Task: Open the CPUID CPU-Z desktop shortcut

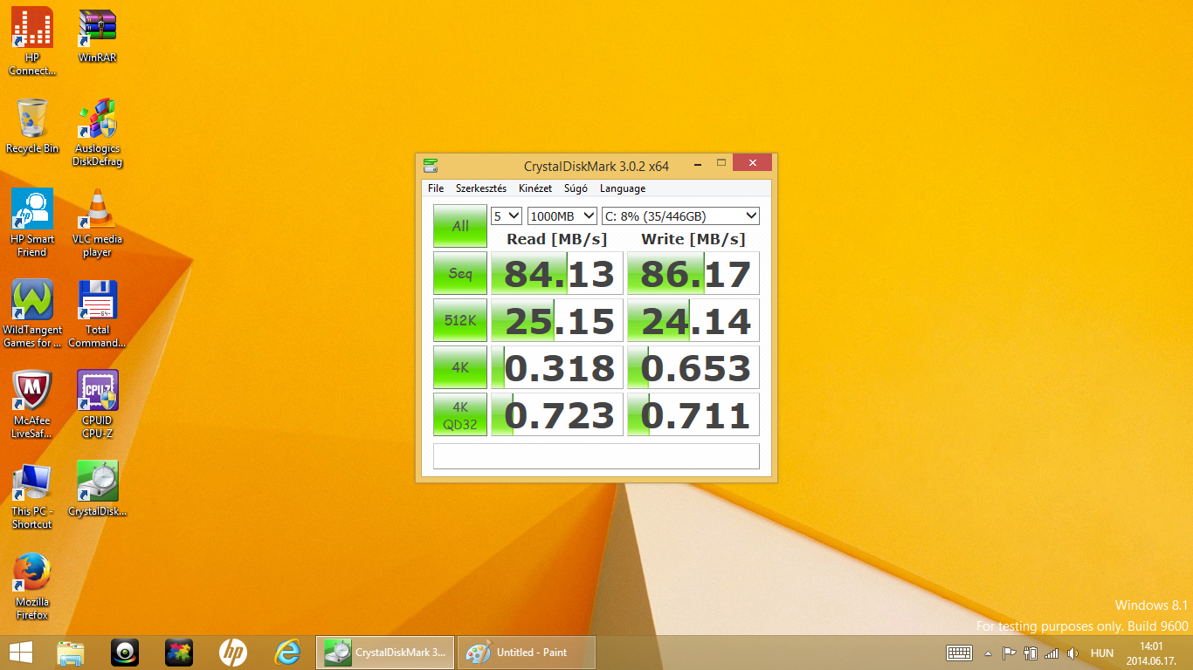Action: coord(97,392)
